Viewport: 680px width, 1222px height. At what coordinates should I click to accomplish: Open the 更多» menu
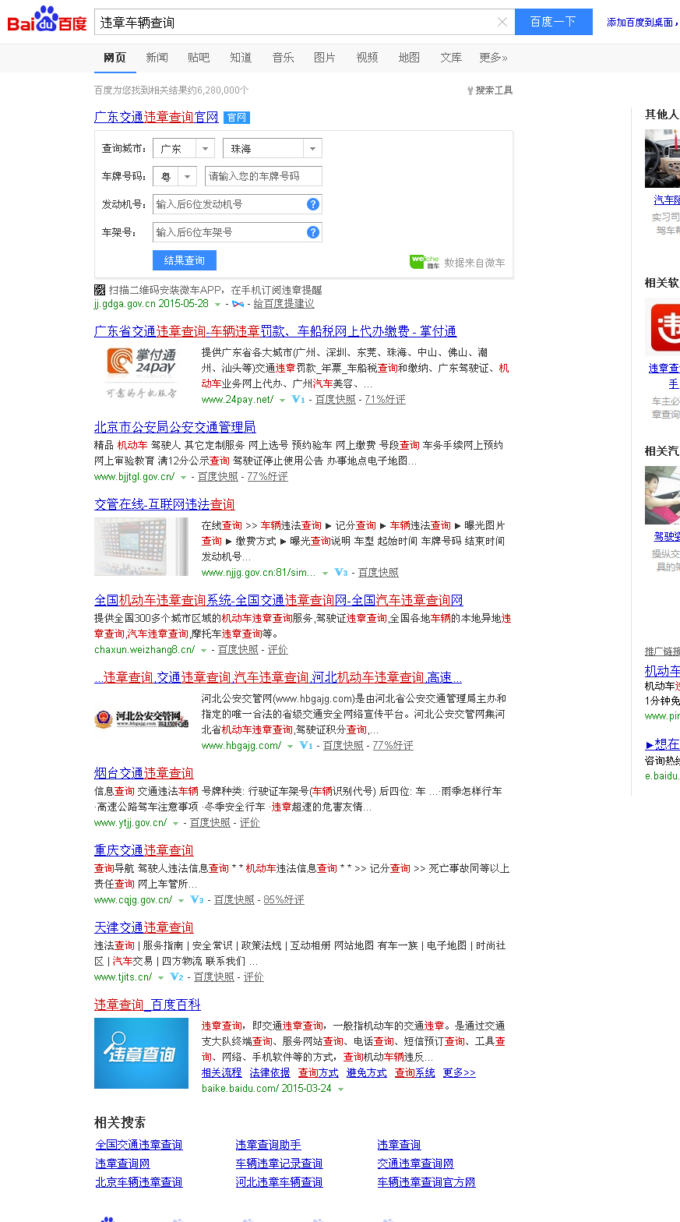click(x=493, y=58)
